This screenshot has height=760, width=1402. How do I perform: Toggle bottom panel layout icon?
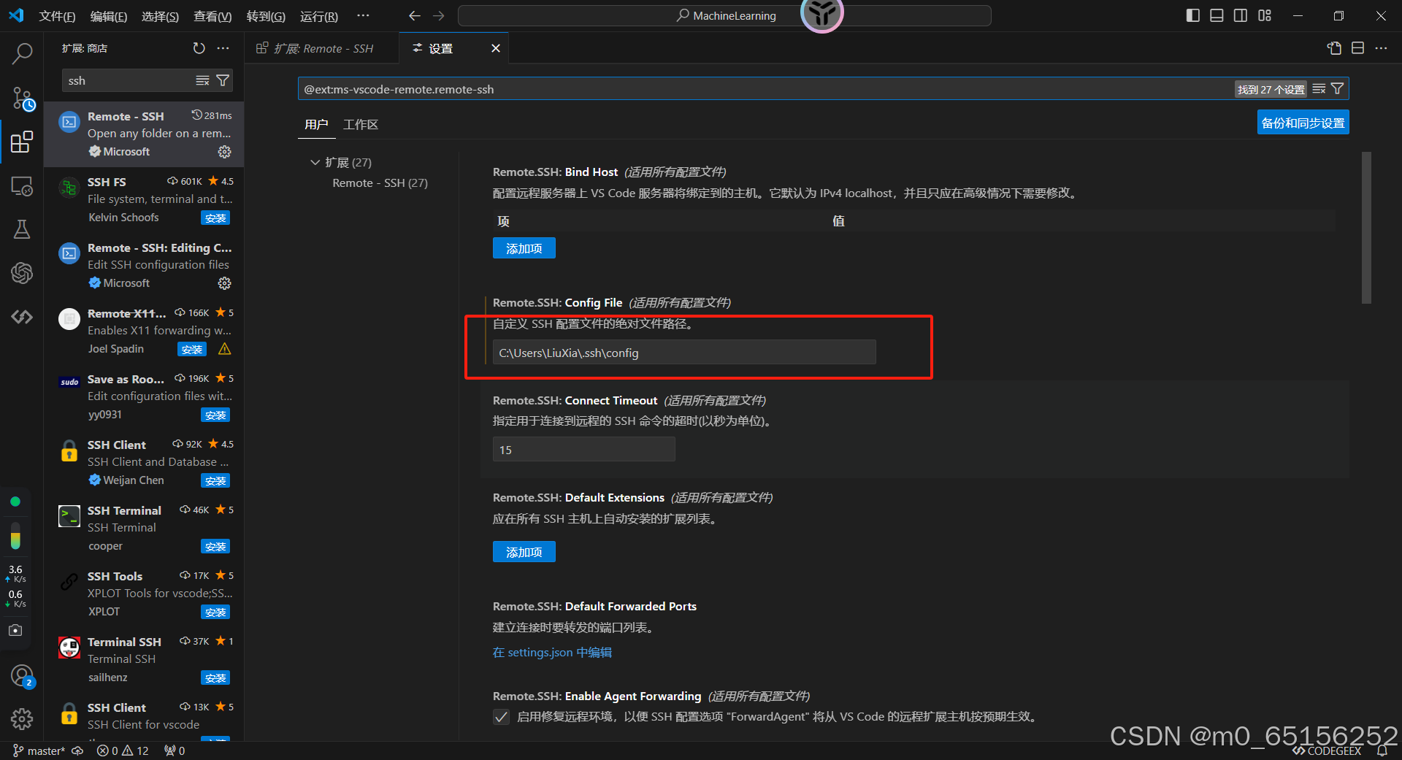coord(1217,15)
